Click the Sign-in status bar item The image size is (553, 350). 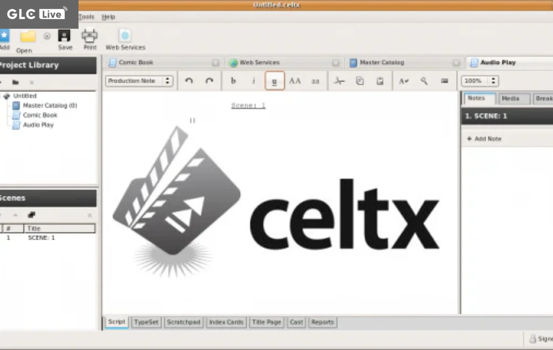(541, 339)
